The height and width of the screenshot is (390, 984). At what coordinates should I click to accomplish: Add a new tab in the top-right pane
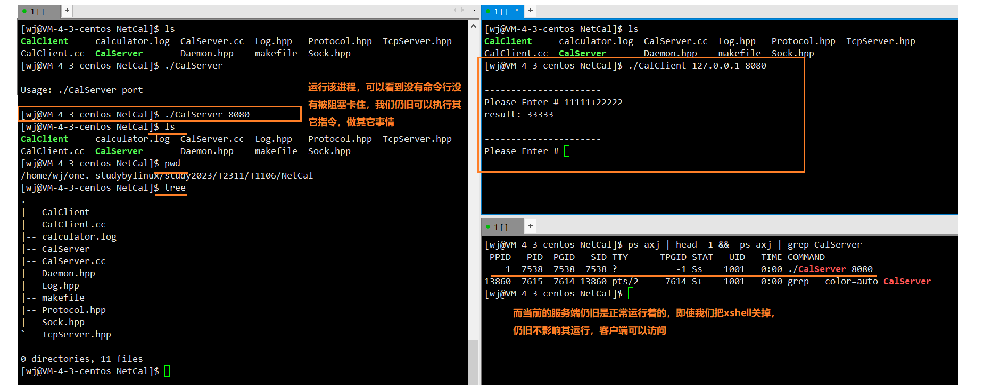tap(531, 10)
